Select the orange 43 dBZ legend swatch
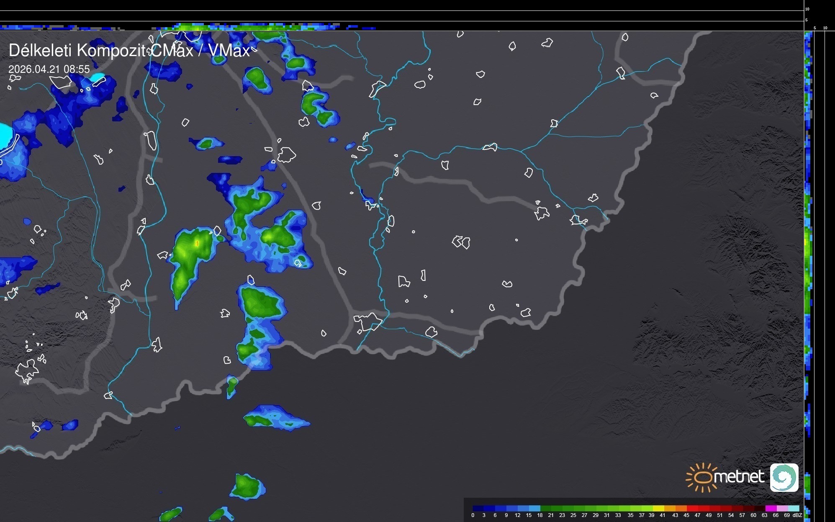 [x=681, y=508]
